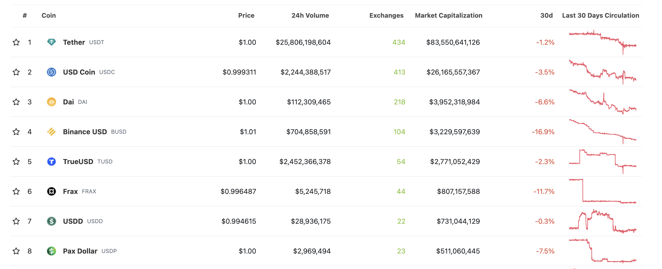Click the USD Coin logo icon
Viewport: 662px width, 269px height.
[51, 72]
